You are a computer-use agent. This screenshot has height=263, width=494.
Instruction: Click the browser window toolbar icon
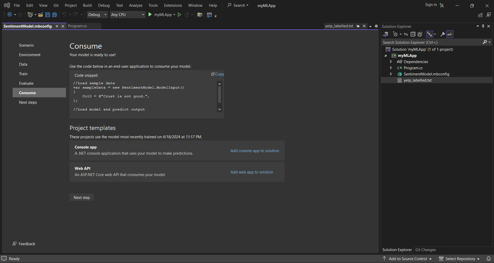209,14
